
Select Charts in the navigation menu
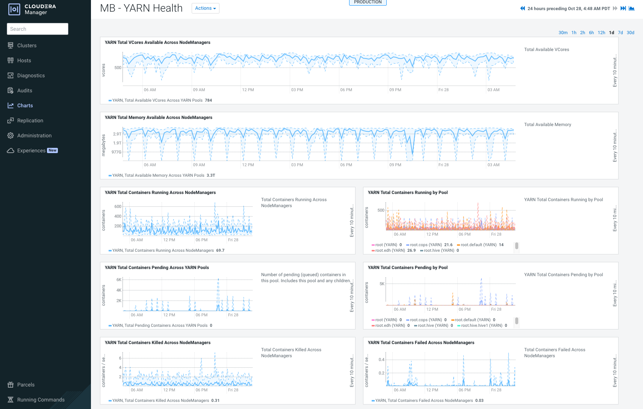pyautogui.click(x=25, y=105)
